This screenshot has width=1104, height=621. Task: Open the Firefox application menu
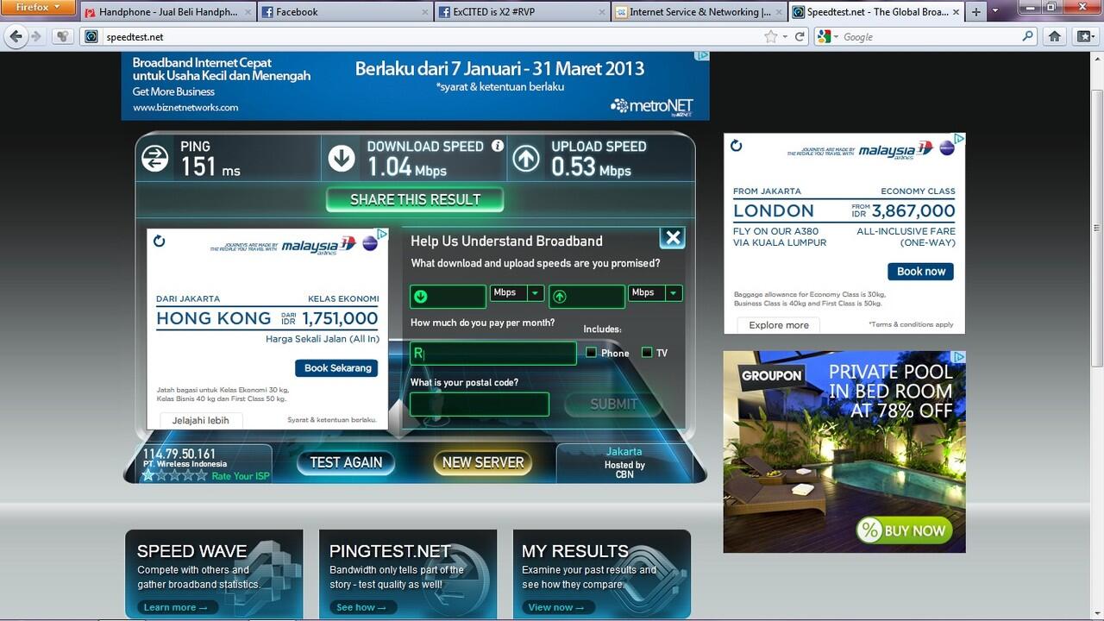point(38,8)
